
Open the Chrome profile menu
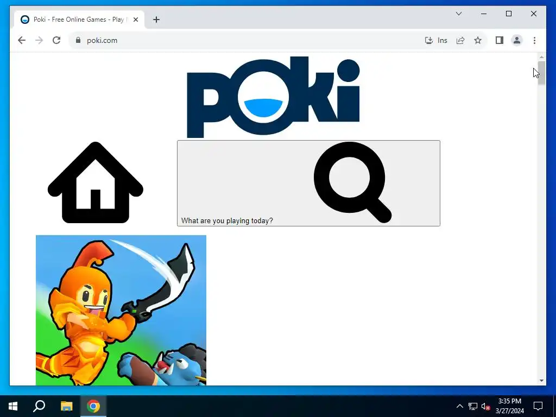pos(517,40)
